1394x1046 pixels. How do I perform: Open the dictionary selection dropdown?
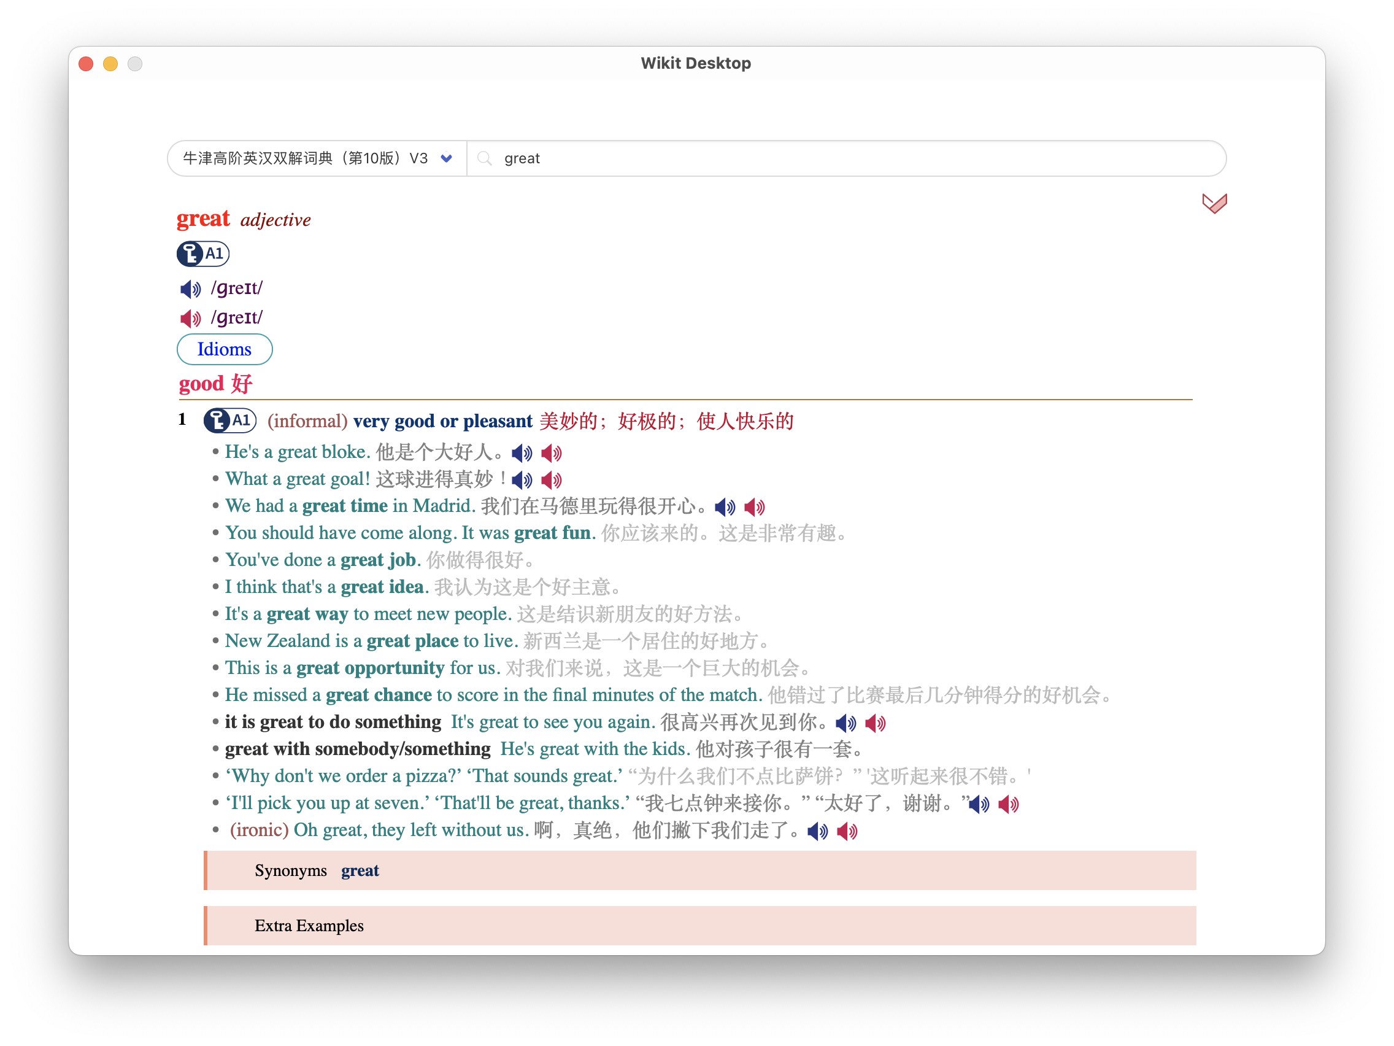click(446, 158)
